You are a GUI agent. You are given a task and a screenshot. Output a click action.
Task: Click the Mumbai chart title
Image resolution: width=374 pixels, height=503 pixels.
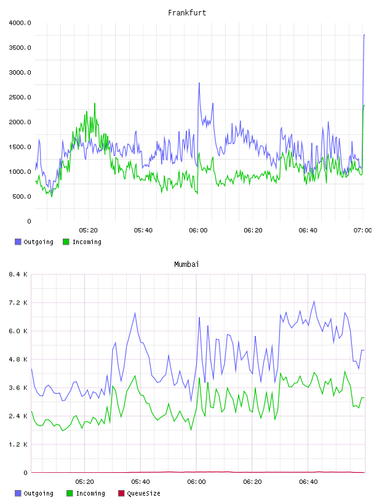pyautogui.click(x=186, y=264)
